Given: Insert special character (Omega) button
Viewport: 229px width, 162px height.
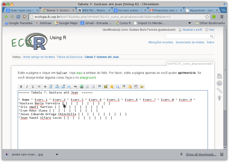Looking at the screenshot, I should (x=118, y=87).
